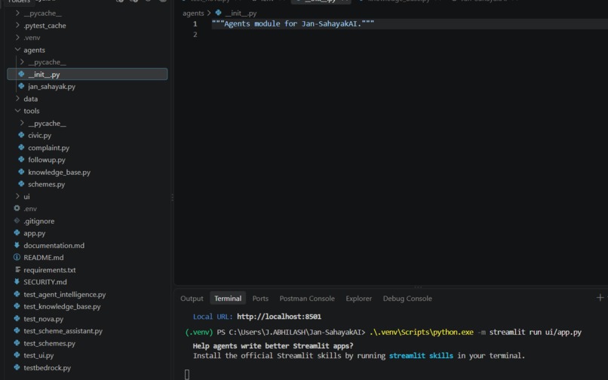
Task: Click the Python icon beside test_knowledge_base.py
Action: point(17,306)
